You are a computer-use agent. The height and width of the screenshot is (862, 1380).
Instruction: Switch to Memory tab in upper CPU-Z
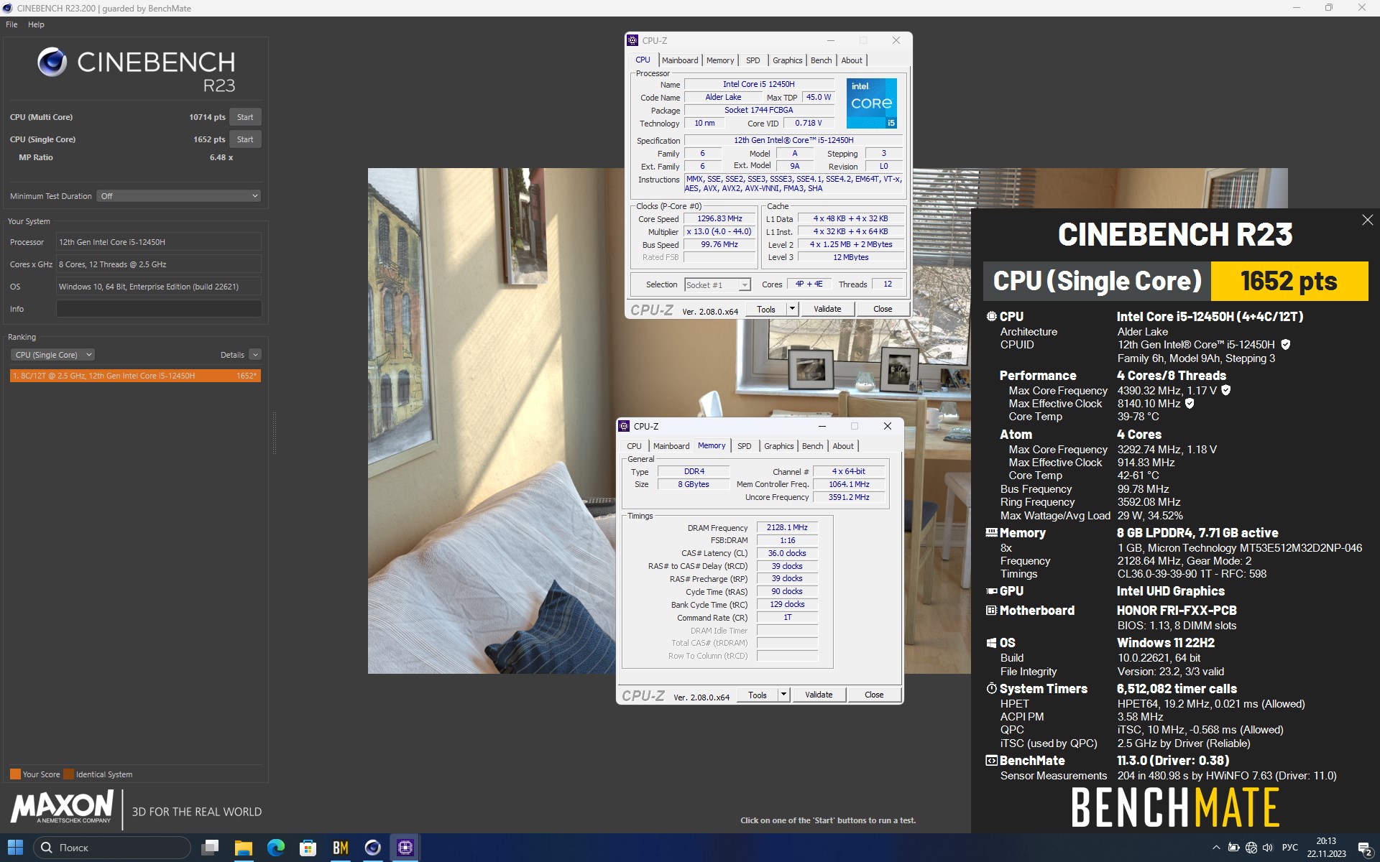click(x=720, y=60)
